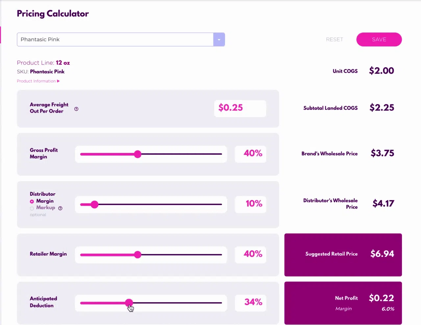421x325 pixels.
Task: Click the Retailer Margin 40% value box
Action: point(251,255)
